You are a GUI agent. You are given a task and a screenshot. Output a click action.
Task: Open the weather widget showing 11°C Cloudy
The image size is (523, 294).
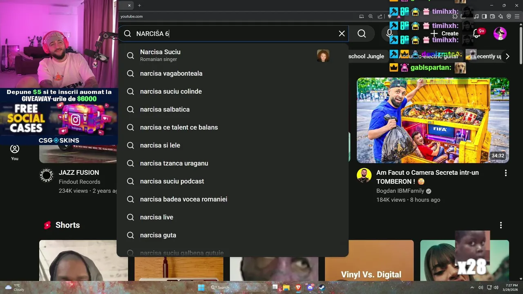(14, 287)
